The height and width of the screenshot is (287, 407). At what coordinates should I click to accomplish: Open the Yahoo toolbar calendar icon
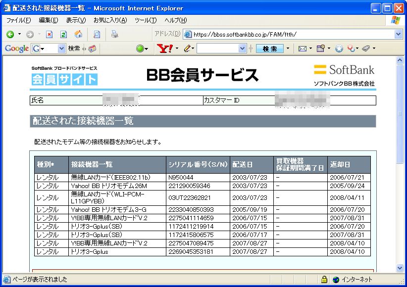tap(320, 48)
